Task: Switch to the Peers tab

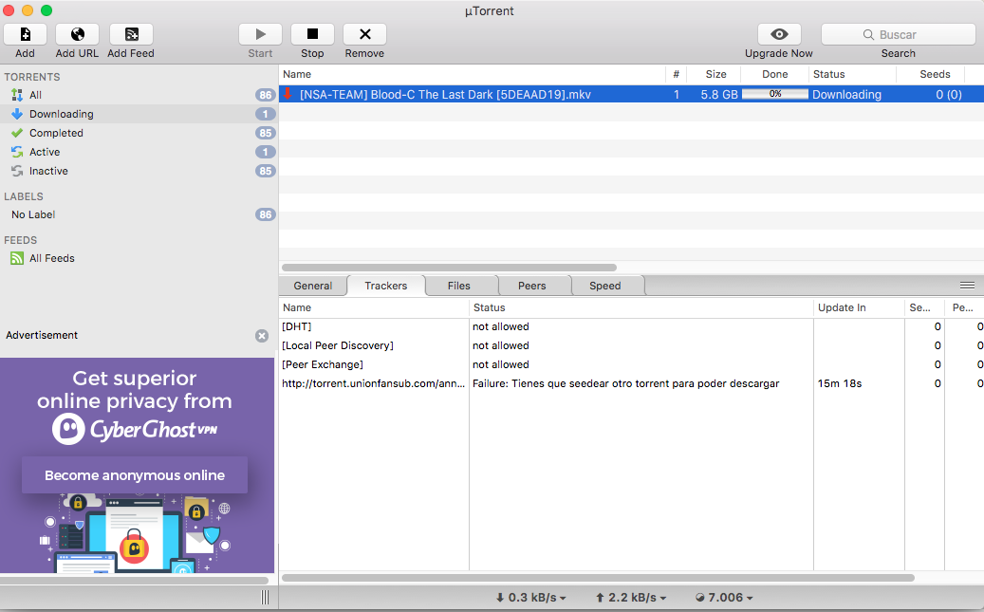Action: (x=532, y=286)
